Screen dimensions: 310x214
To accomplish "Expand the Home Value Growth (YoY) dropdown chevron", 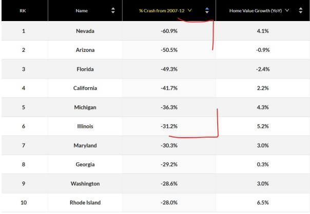I will 286,10.
